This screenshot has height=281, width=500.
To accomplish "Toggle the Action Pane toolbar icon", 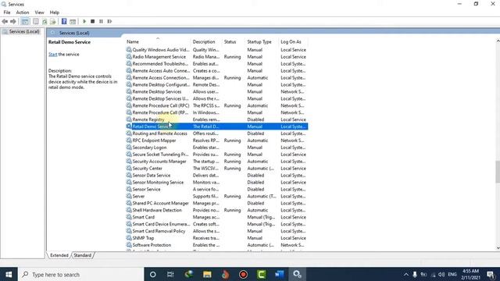I will point(73,21).
